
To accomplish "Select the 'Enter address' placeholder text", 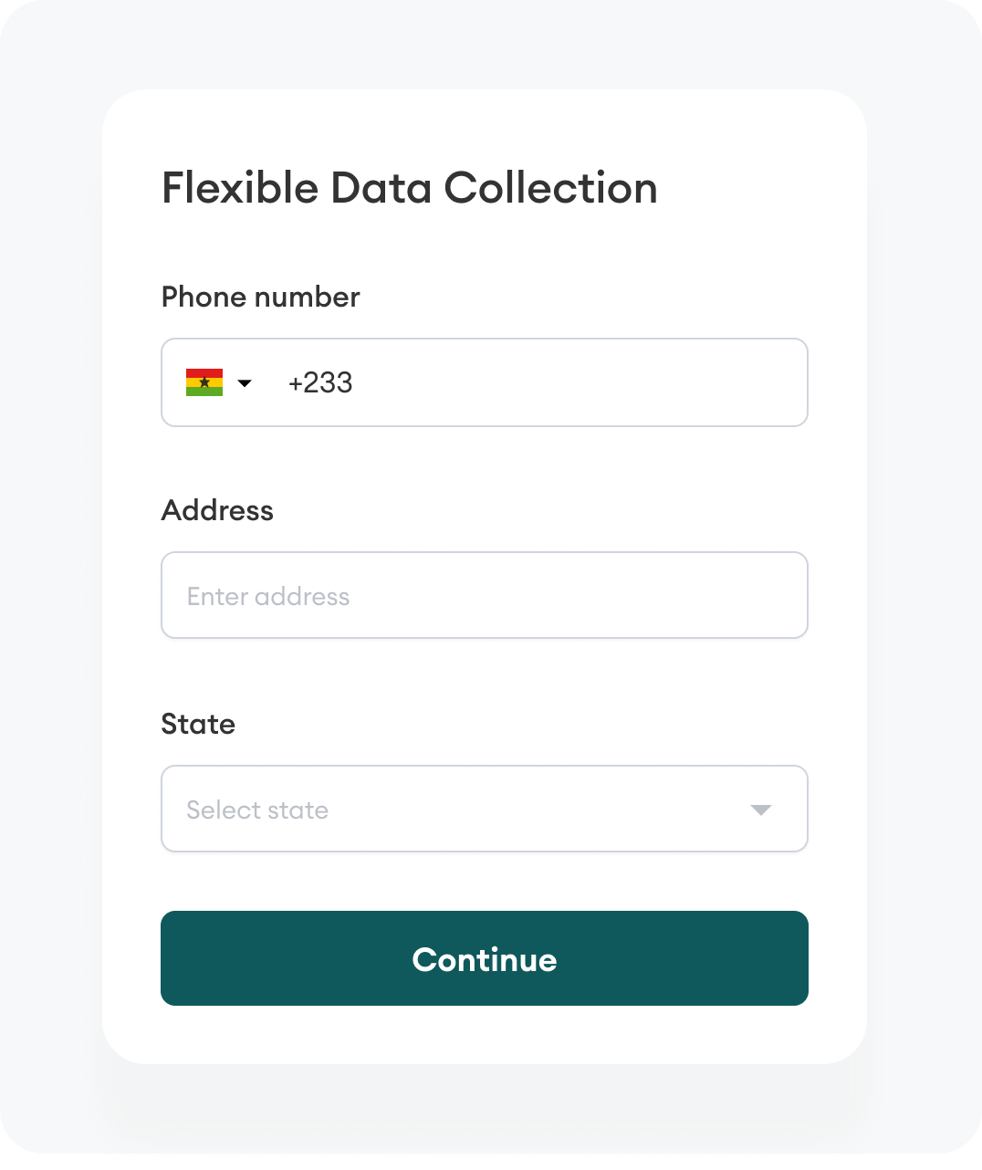I will [x=268, y=596].
